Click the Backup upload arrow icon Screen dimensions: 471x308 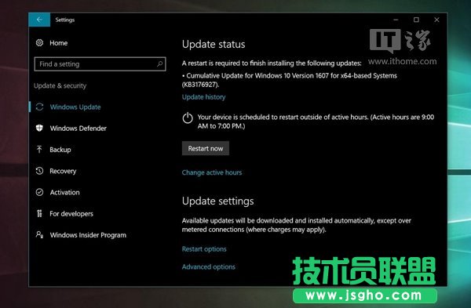point(39,150)
